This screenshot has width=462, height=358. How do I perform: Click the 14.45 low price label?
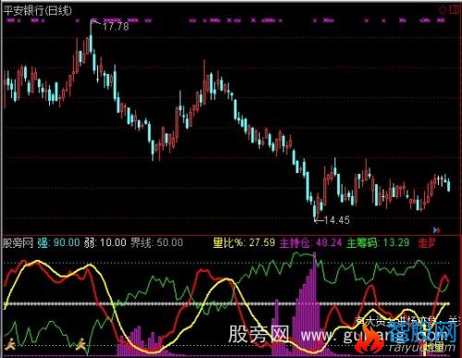pyautogui.click(x=336, y=220)
